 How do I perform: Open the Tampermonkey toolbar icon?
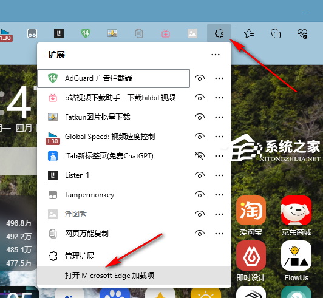tap(32, 33)
